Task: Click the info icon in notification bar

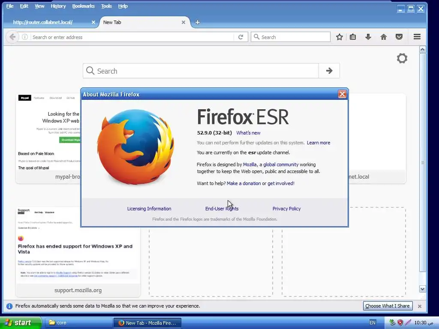Action: coord(9,306)
